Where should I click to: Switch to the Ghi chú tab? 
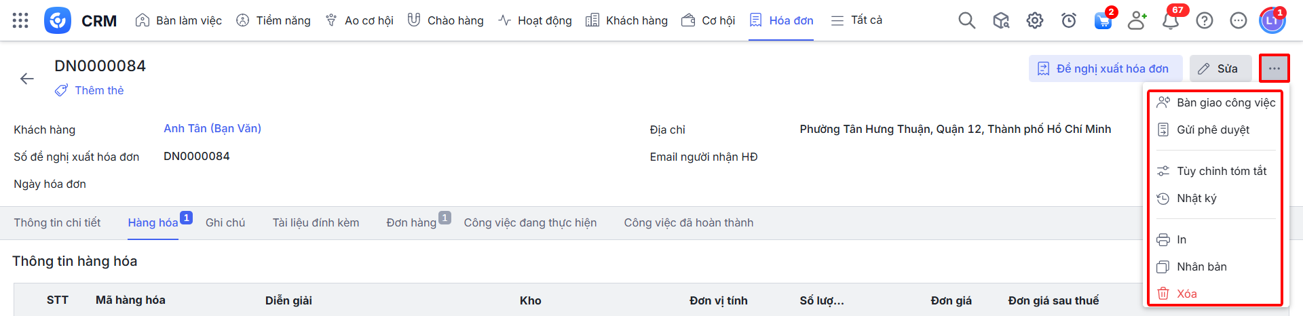coord(225,222)
